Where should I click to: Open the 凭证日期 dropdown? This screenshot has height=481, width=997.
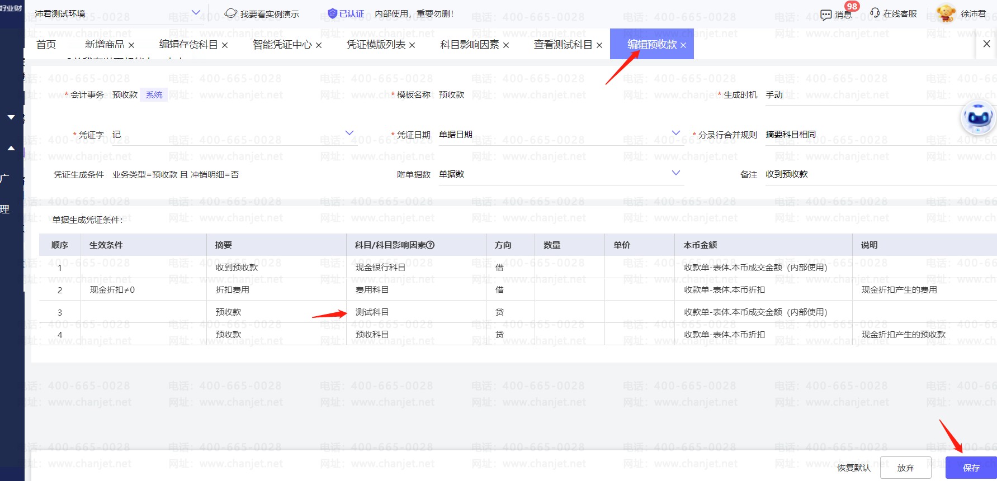675,133
